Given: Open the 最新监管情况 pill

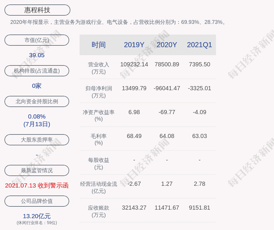Looking at the screenshot, I should 37,170.
